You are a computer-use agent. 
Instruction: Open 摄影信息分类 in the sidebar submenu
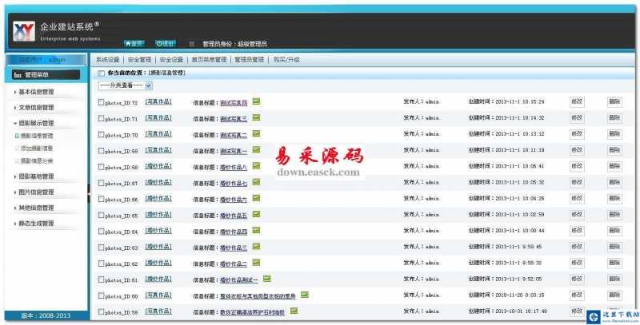pos(37,161)
